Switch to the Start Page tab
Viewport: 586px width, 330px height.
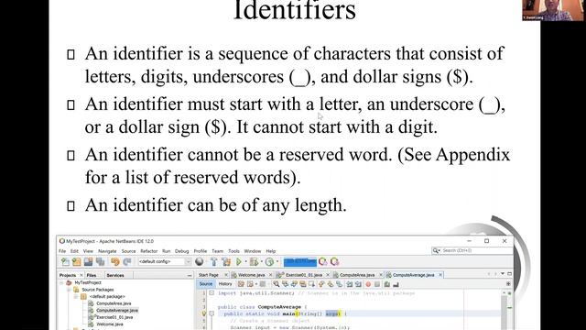[x=209, y=275]
